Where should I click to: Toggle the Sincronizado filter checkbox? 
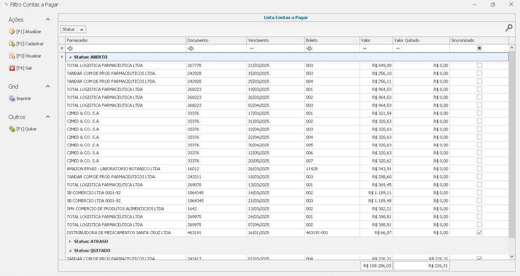pyautogui.click(x=479, y=48)
